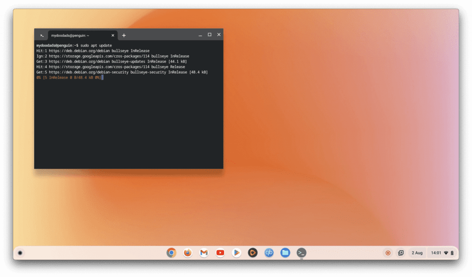
Task: Click the Hit:1 deb.debian.org line
Action: click(x=93, y=51)
